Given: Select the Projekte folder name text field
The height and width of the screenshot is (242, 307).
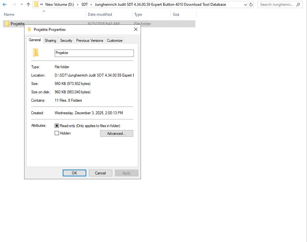Looking at the screenshot, I should click(94, 53).
